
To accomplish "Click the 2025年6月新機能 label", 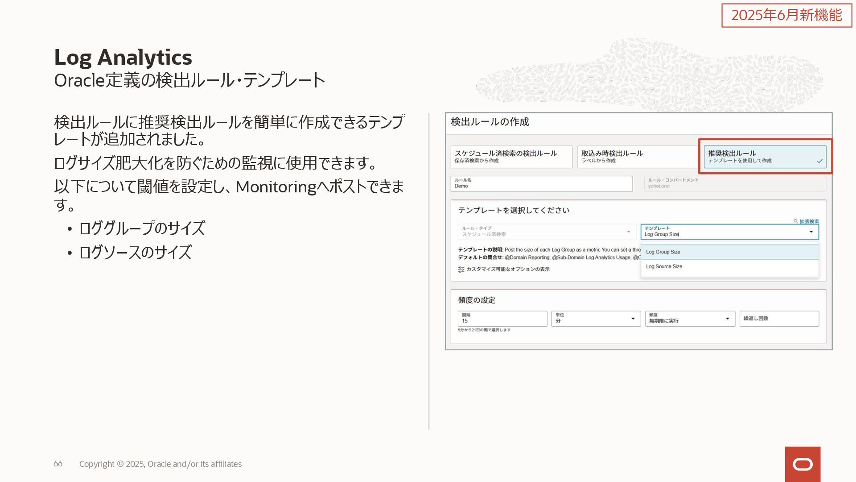I will click(787, 15).
